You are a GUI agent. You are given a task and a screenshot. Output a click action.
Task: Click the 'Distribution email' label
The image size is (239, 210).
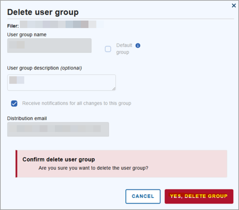pos(27,118)
